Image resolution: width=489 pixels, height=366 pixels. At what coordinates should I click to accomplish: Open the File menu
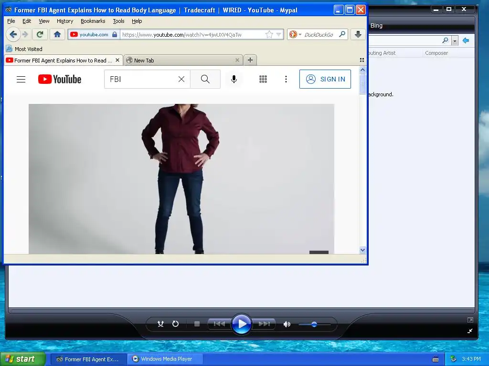[11, 21]
